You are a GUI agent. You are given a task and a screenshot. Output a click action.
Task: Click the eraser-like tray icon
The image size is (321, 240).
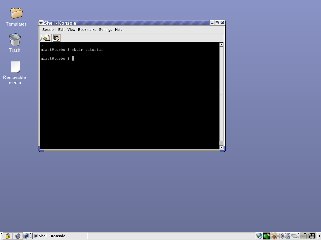(294, 236)
